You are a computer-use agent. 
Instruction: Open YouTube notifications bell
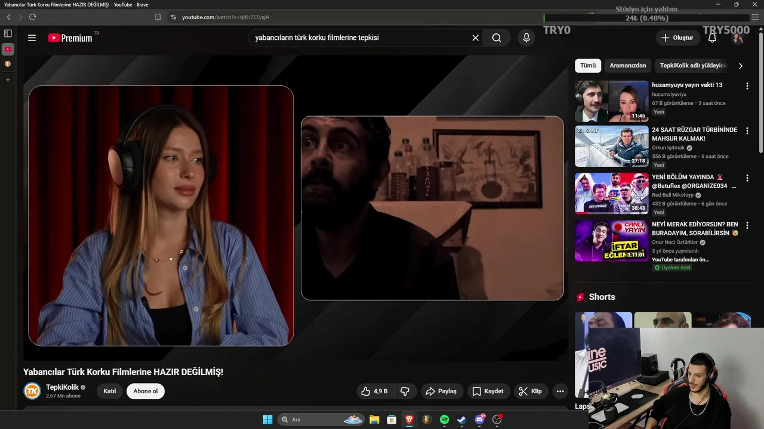(x=712, y=38)
